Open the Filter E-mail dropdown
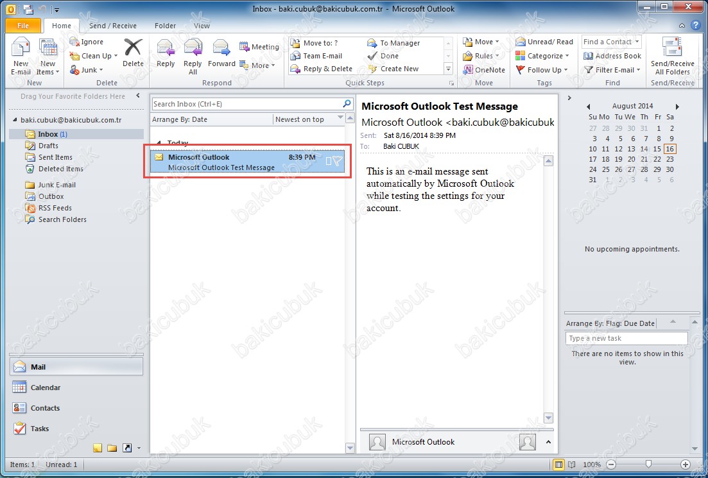 click(612, 70)
